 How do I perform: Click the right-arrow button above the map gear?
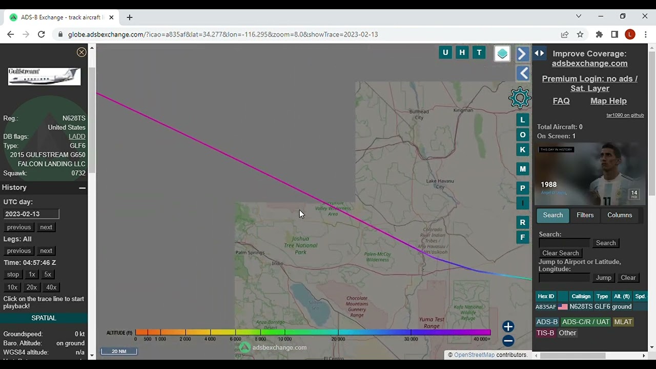pyautogui.click(x=522, y=53)
